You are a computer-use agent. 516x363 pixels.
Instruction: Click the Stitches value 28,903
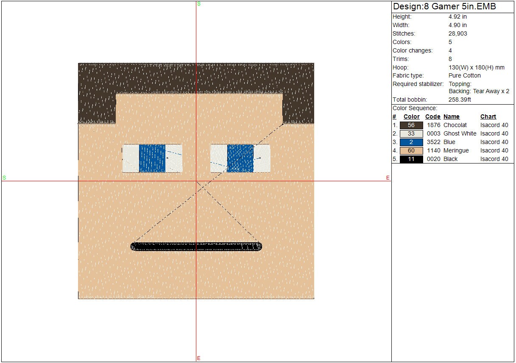point(457,33)
